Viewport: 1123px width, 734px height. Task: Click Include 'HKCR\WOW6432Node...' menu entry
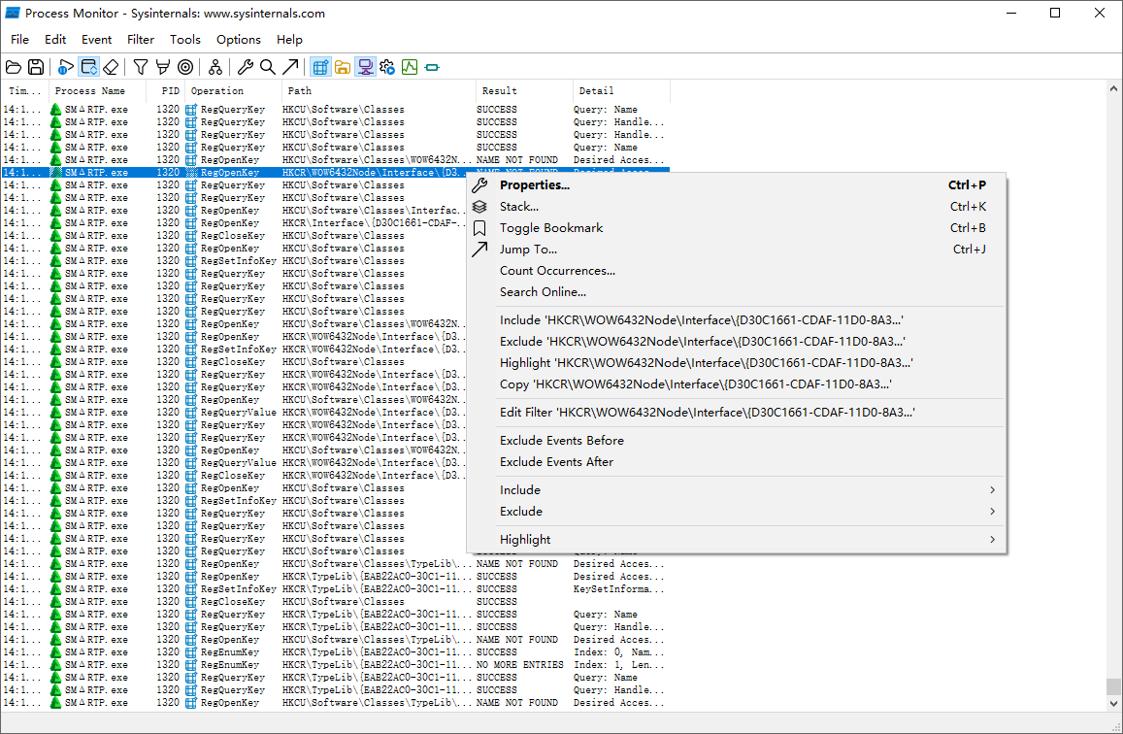(737, 320)
